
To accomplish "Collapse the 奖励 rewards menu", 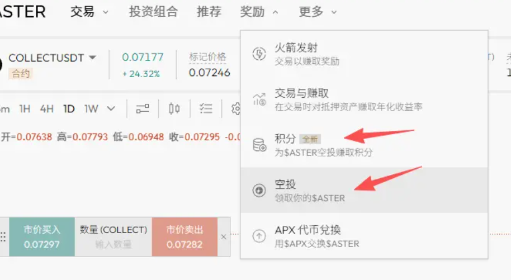I will (x=259, y=12).
